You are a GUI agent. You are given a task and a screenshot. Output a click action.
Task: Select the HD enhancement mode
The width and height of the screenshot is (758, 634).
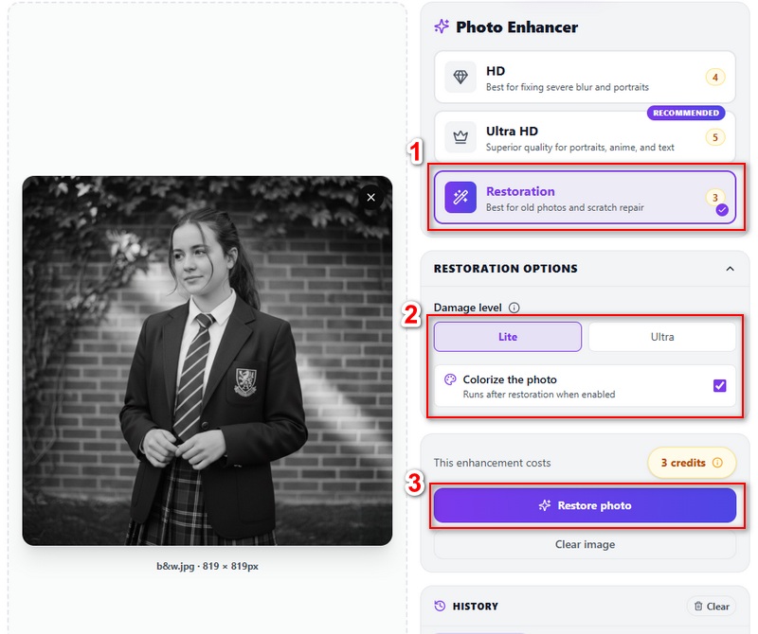(585, 78)
